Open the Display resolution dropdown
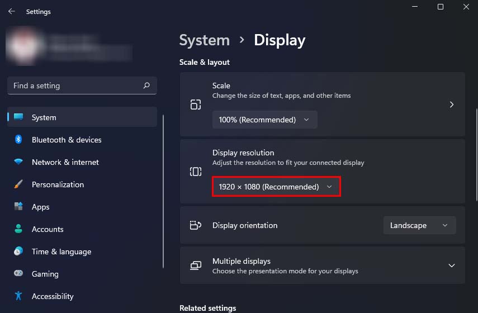The width and height of the screenshot is (478, 313). [276, 187]
